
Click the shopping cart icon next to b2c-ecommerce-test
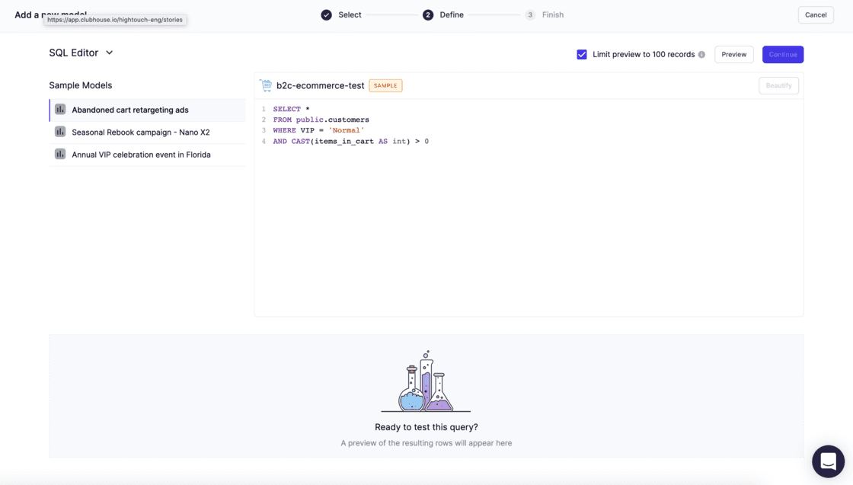(x=265, y=85)
